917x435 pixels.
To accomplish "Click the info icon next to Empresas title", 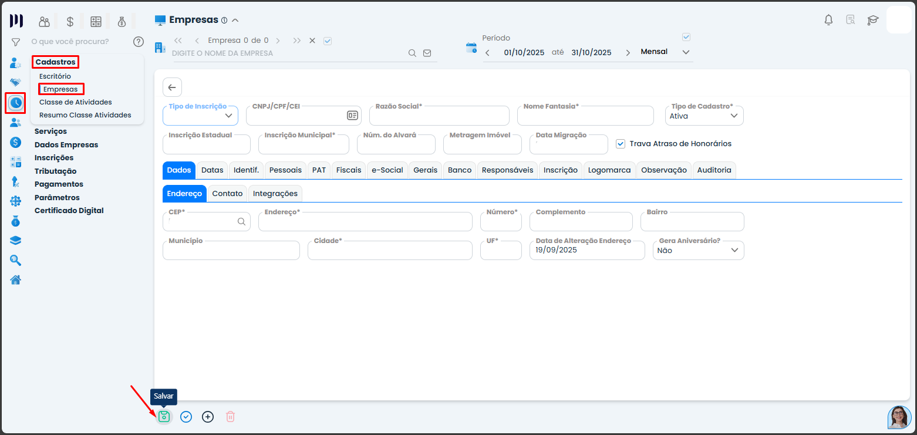I will (x=224, y=20).
